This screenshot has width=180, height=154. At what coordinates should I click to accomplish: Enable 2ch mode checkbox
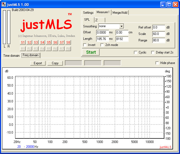click(x=102, y=45)
